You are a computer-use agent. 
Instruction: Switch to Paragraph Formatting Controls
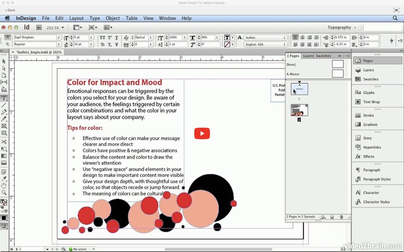coord(8,44)
